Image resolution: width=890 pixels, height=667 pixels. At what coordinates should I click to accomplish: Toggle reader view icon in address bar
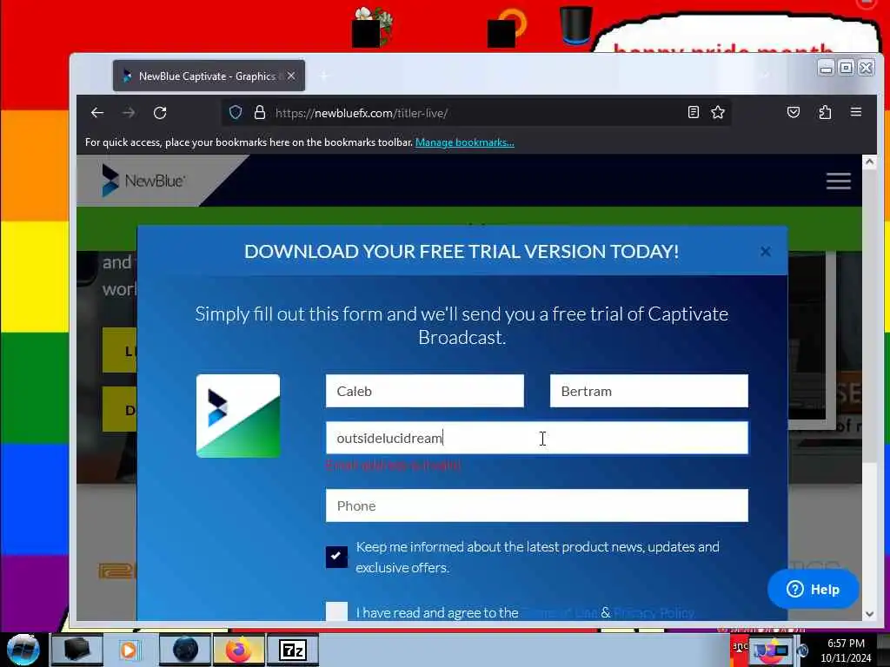point(693,112)
